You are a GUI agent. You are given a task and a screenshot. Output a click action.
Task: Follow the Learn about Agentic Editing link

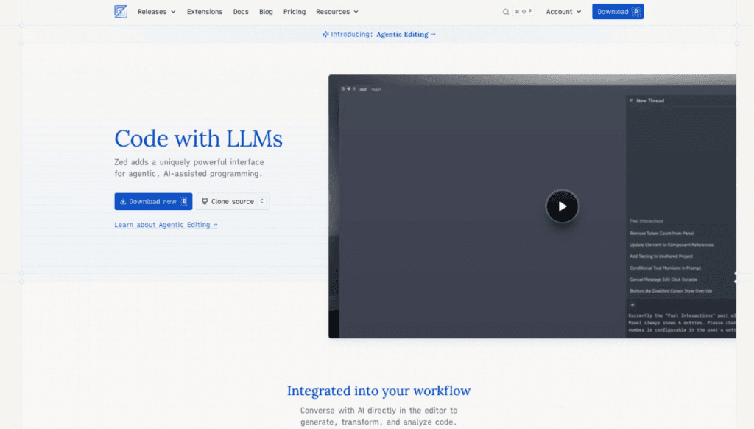coord(166,225)
